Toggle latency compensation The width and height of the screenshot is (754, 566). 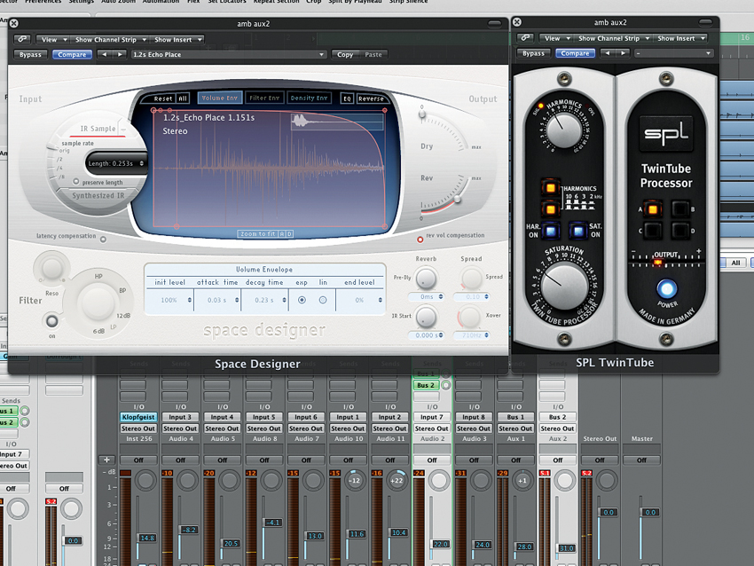103,239
